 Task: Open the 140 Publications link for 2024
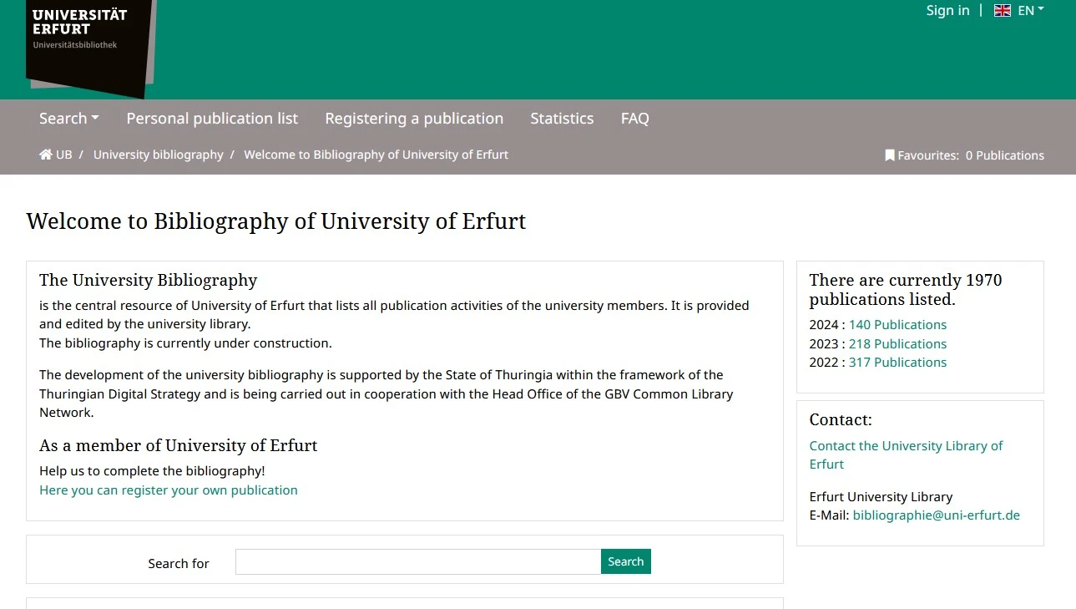(x=897, y=325)
